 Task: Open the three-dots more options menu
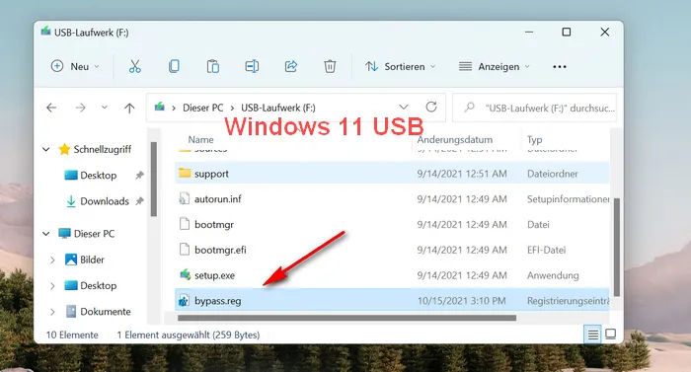[560, 66]
